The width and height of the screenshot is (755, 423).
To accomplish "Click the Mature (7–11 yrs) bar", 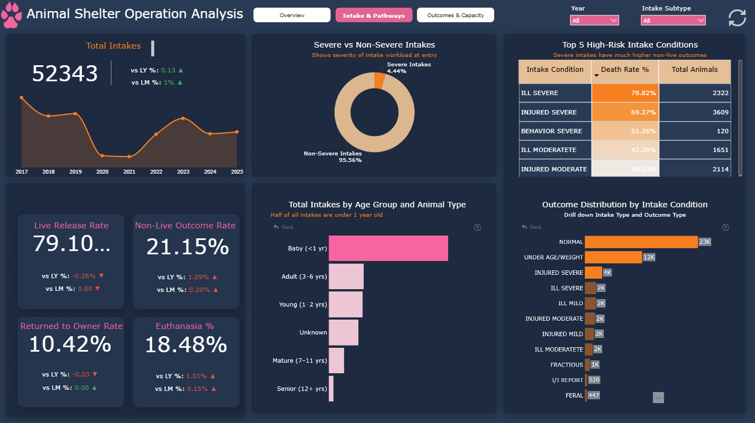I will (336, 361).
